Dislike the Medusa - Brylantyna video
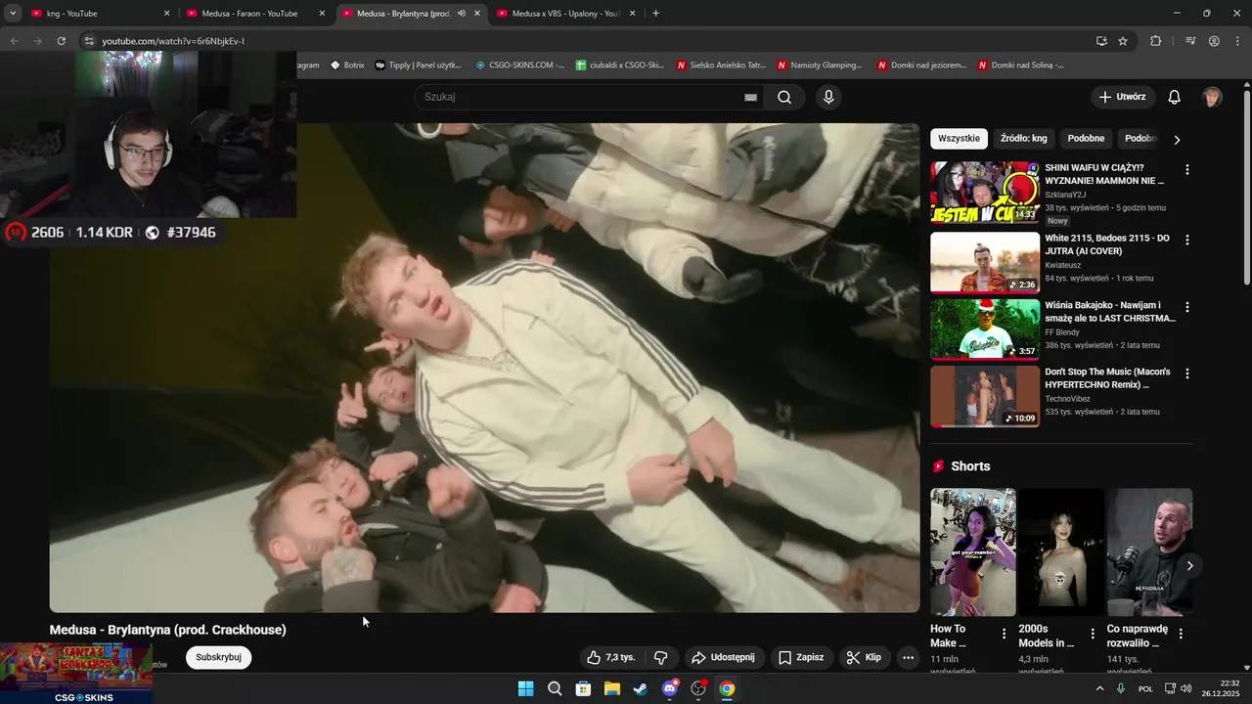Viewport: 1252px width, 704px height. pyautogui.click(x=660, y=657)
